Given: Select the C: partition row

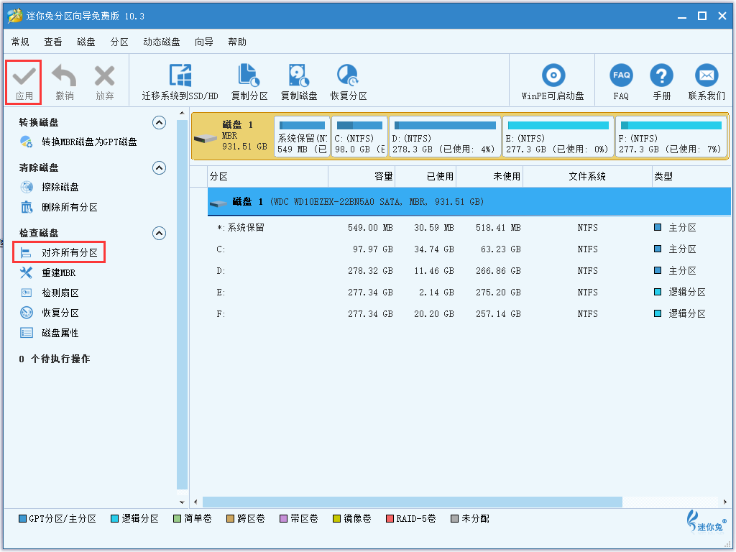Looking at the screenshot, I should point(469,249).
